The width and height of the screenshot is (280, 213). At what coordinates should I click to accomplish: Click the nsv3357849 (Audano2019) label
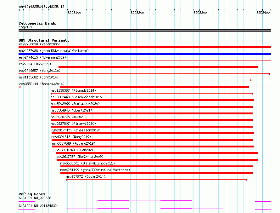click(74, 143)
